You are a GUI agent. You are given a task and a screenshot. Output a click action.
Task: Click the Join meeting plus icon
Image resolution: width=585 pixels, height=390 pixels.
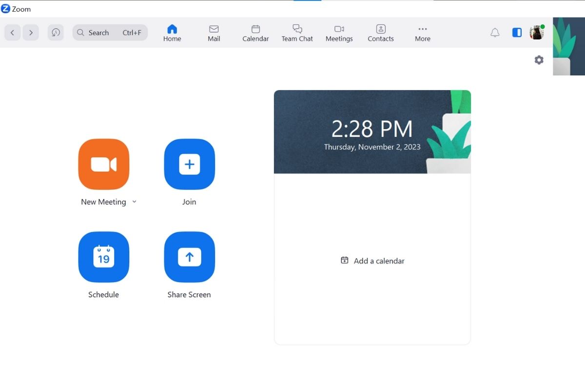pos(190,164)
